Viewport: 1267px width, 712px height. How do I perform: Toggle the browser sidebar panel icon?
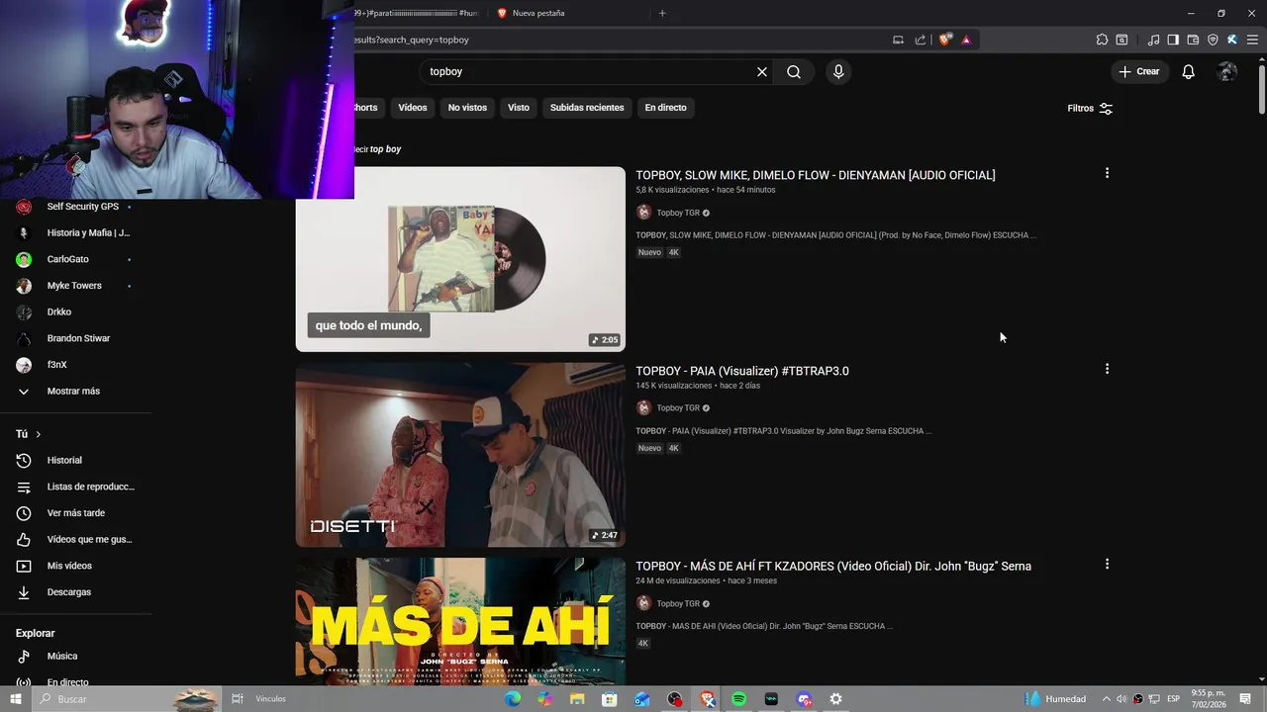[x=1173, y=40]
